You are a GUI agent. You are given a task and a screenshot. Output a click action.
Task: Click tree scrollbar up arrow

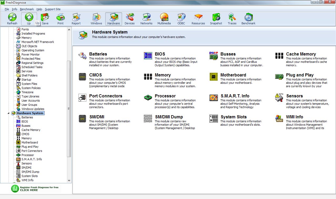(x=69, y=29)
